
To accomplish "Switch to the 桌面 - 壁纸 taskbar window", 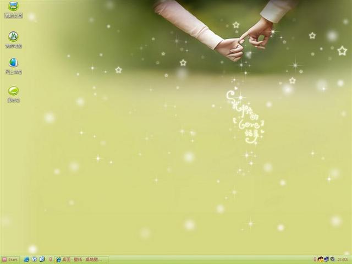I will click(81, 260).
